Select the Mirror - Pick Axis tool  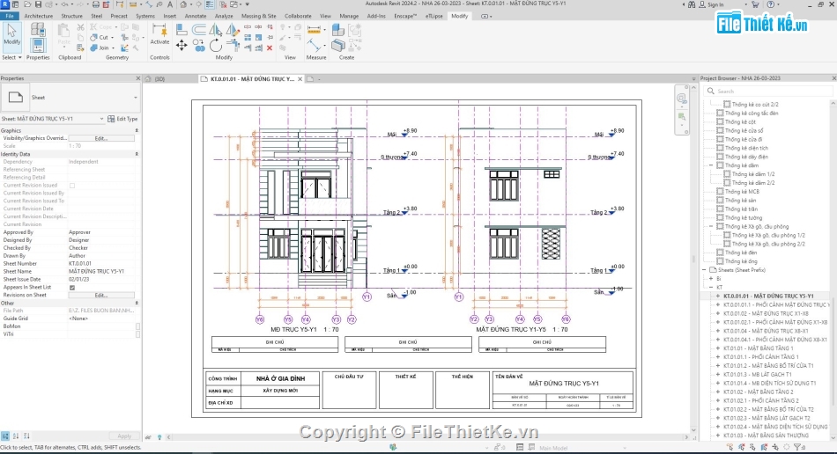click(x=216, y=29)
